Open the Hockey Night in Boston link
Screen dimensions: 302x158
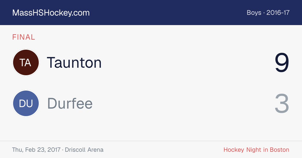point(256,150)
